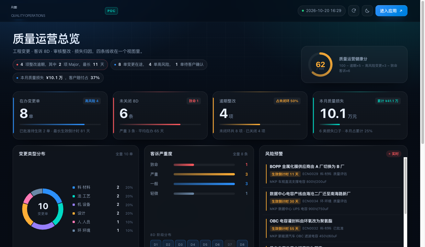Click the page's main vertical scrollbar
Screen dimensions: 425x247
pyautogui.click(x=422, y=73)
